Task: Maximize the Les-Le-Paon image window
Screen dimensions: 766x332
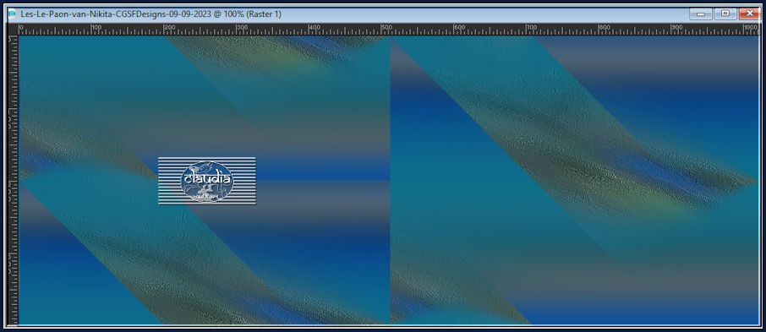Action: click(725, 14)
